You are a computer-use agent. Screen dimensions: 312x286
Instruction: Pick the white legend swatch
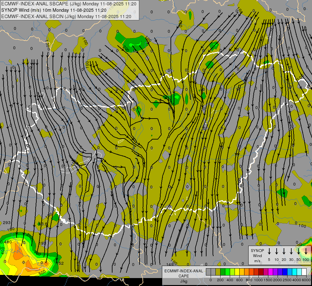[x=304, y=272]
